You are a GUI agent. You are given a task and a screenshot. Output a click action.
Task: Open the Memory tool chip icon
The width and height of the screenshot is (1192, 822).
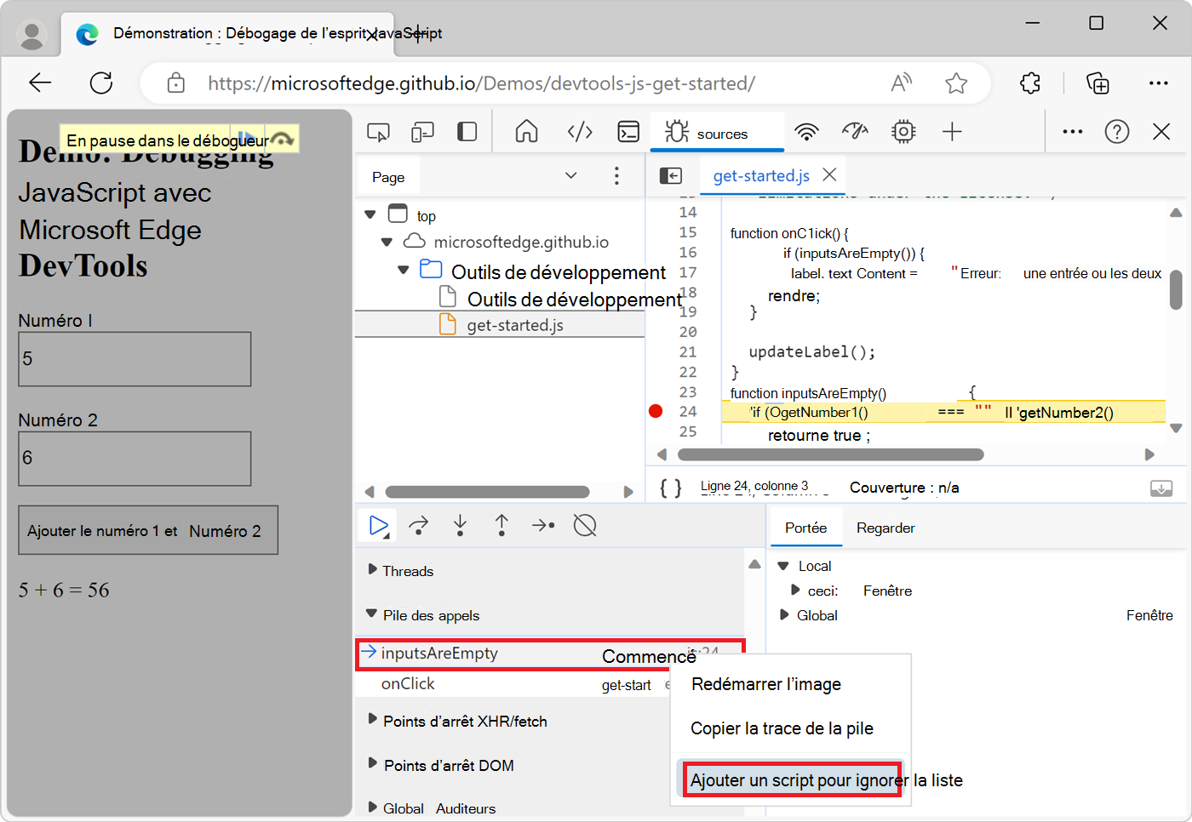(x=903, y=132)
